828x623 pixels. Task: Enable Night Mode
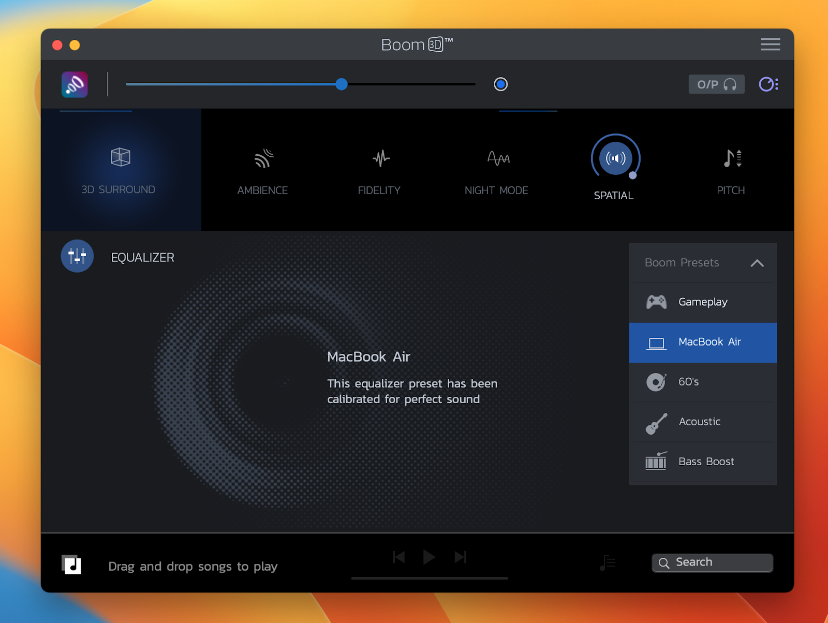tap(496, 159)
